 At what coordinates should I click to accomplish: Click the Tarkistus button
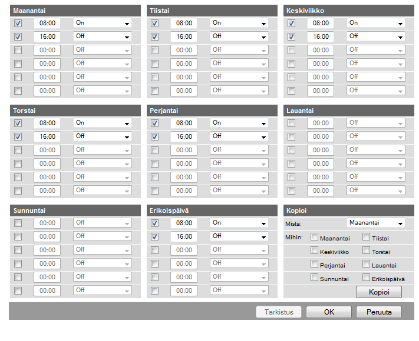pos(279,312)
